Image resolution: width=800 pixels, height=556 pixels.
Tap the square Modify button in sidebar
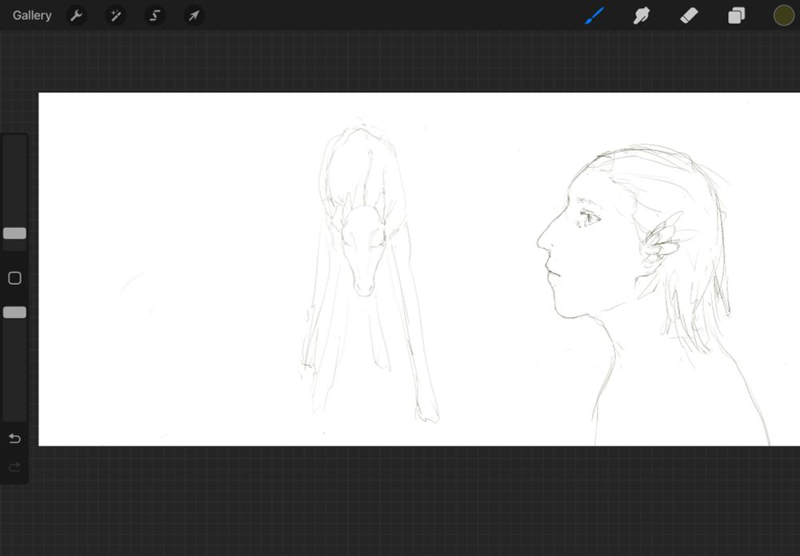click(14, 278)
